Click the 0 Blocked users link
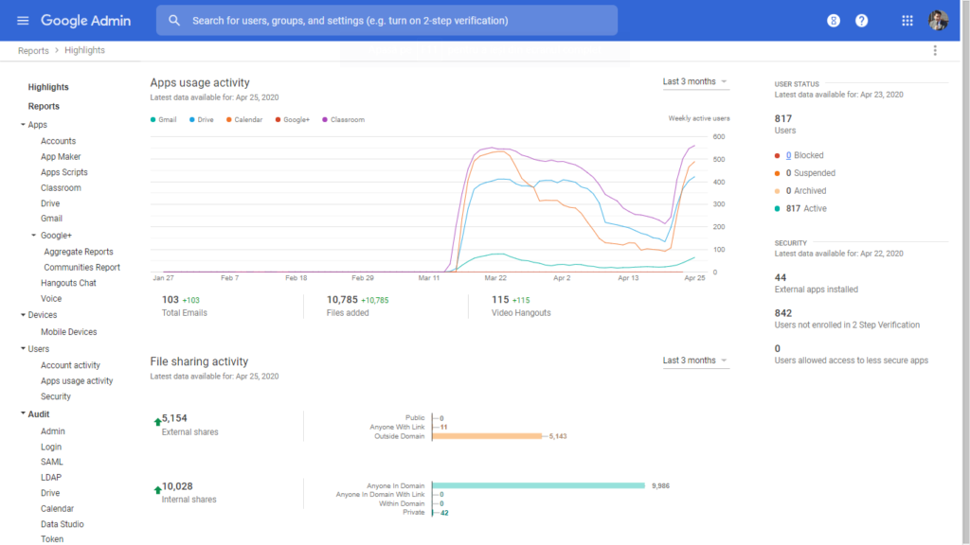The image size is (970, 545). coord(788,155)
